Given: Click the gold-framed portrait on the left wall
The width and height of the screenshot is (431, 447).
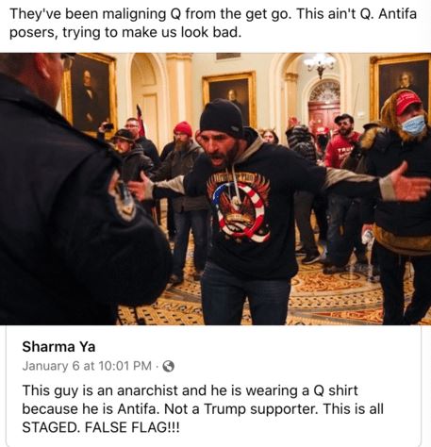Looking at the screenshot, I should [x=91, y=94].
